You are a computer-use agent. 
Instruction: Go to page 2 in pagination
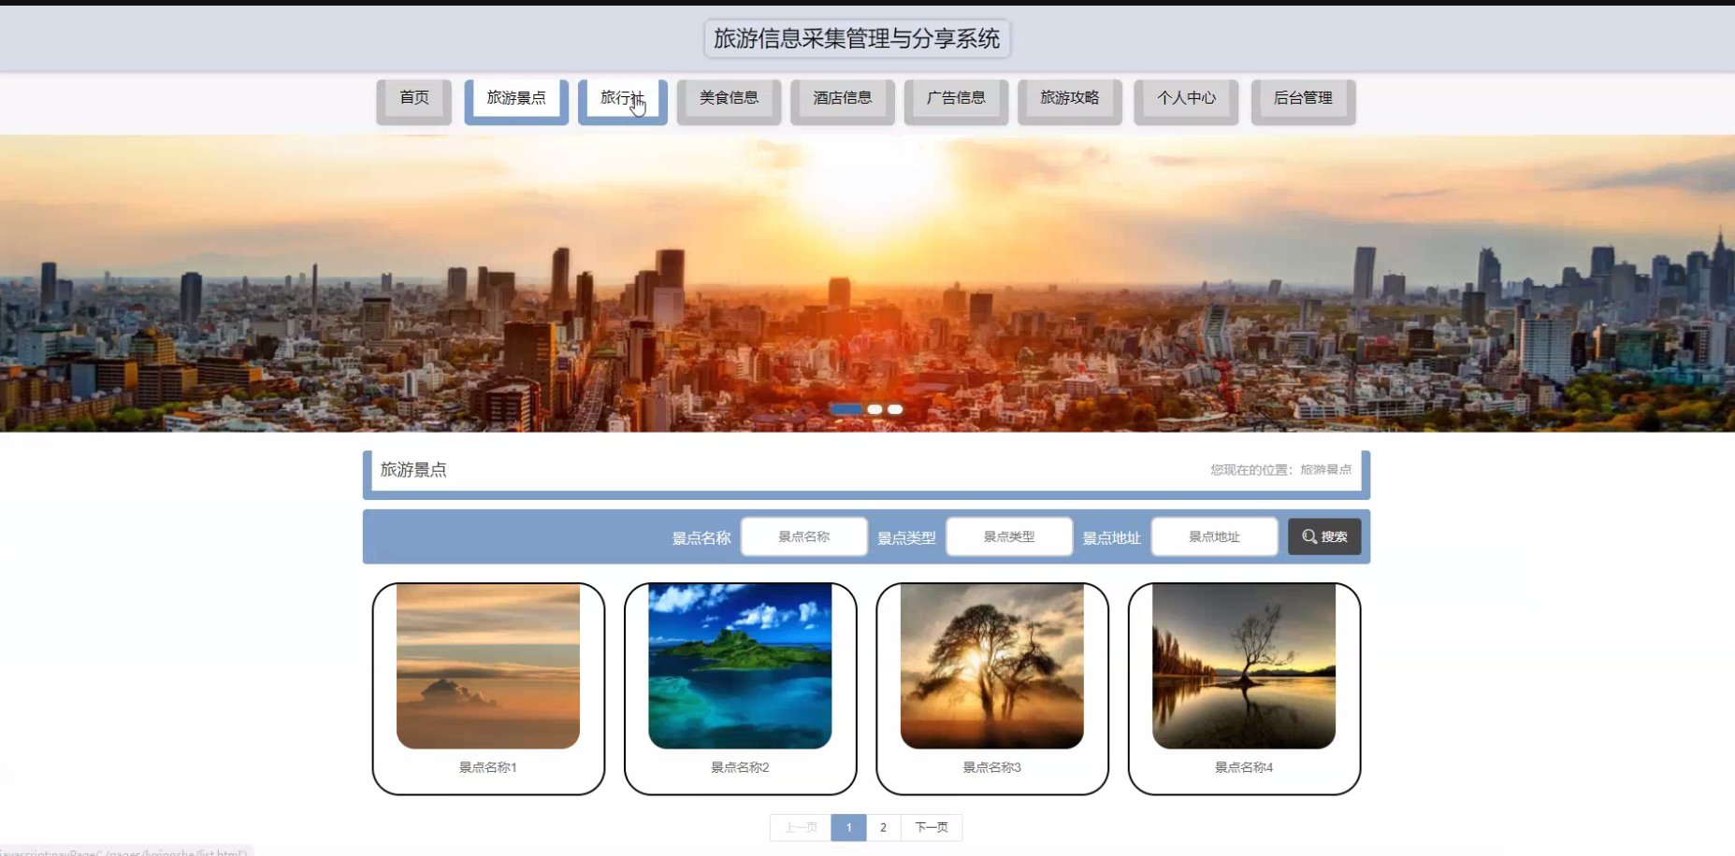[883, 827]
